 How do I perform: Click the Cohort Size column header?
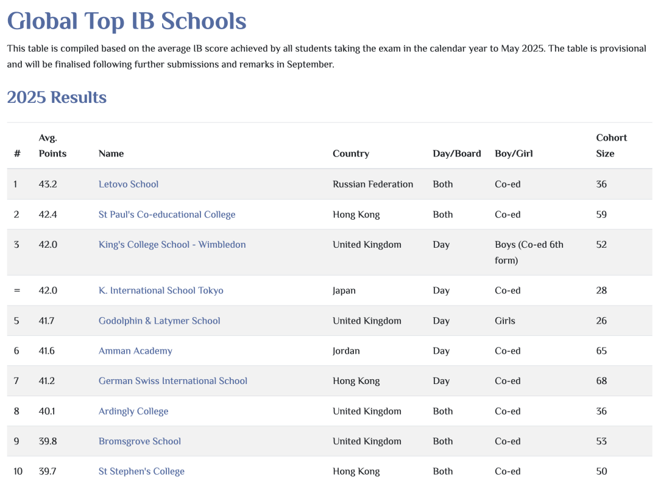610,146
